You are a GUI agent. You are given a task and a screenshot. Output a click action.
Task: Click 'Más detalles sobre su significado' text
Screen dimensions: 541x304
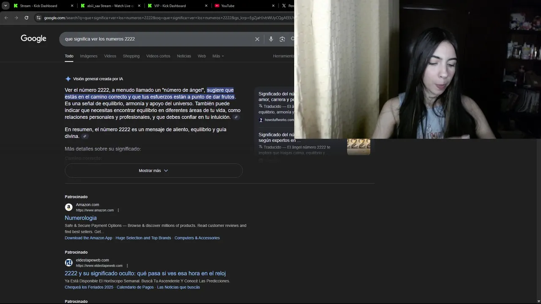click(x=103, y=149)
